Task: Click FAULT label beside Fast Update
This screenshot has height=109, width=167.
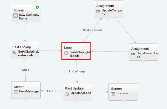Action: pyautogui.click(x=51, y=91)
